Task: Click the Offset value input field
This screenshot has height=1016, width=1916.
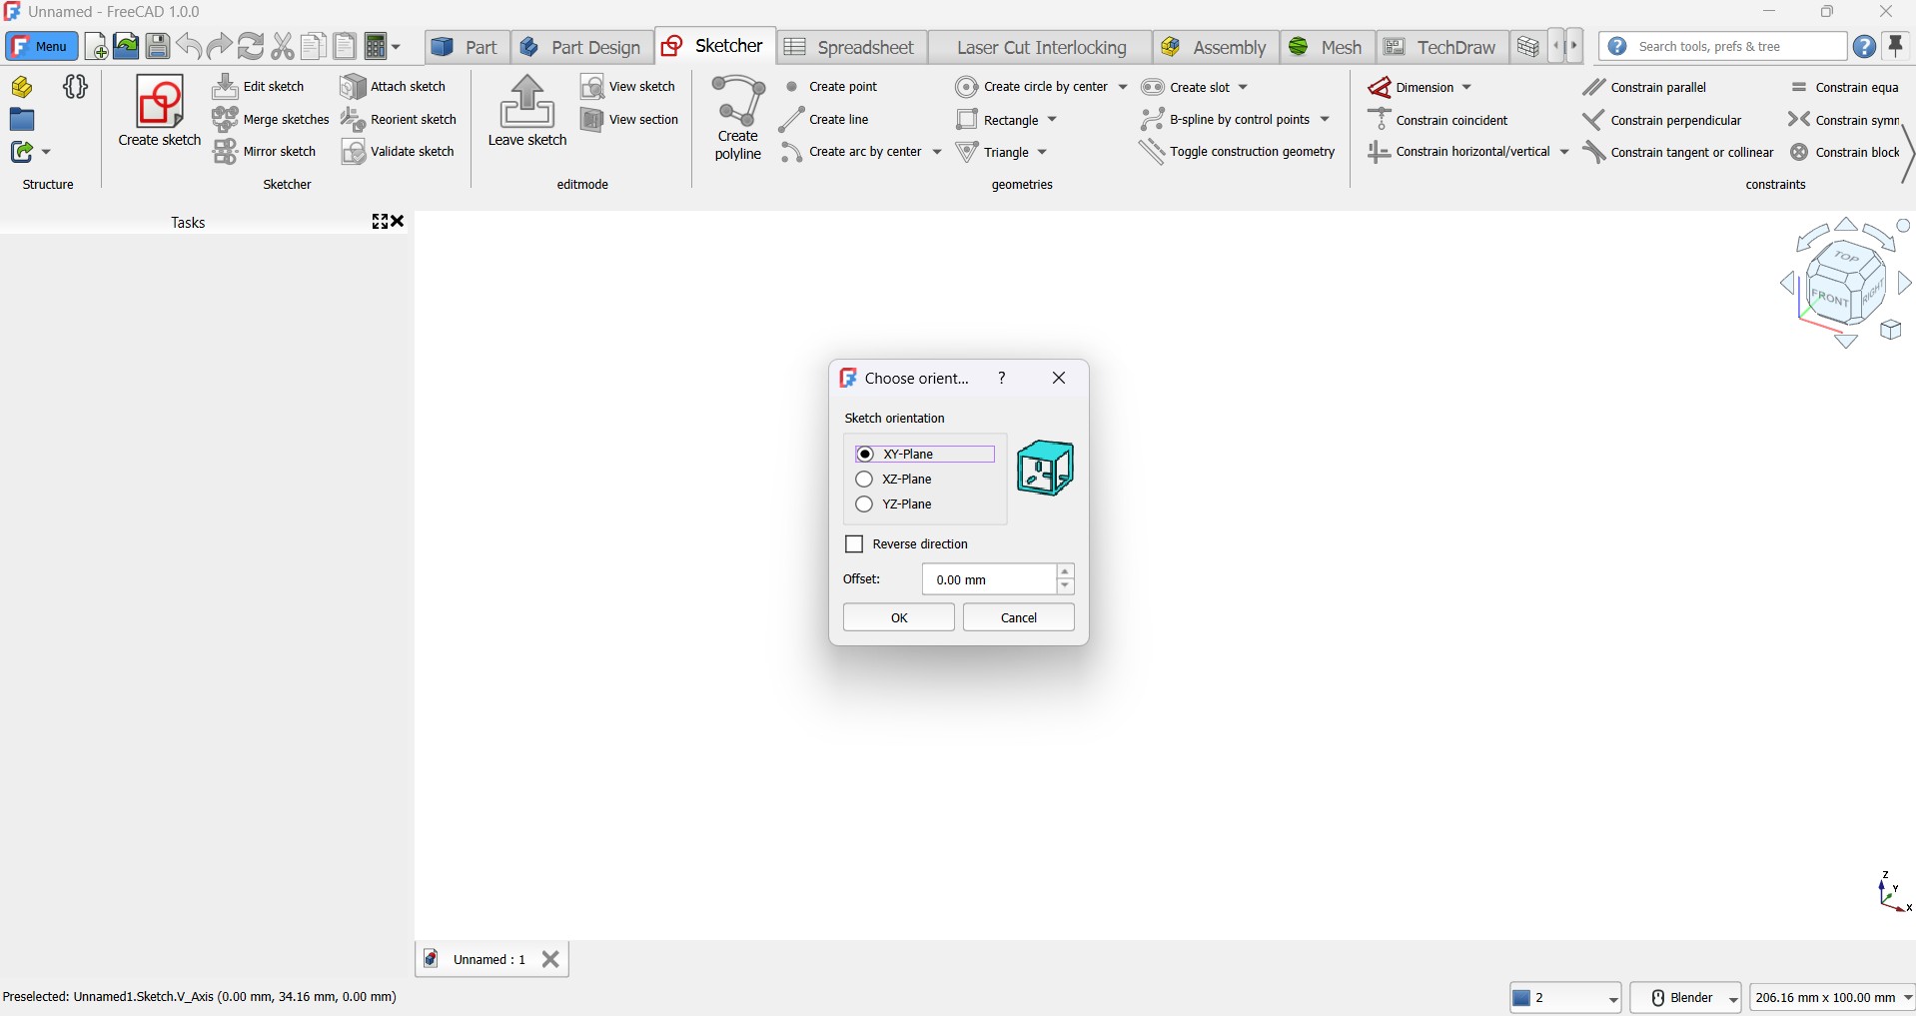Action: coord(989,579)
